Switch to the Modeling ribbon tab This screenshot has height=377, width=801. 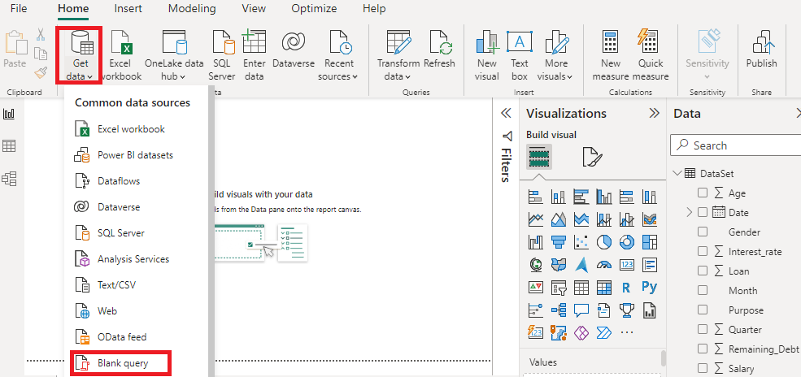pos(192,9)
